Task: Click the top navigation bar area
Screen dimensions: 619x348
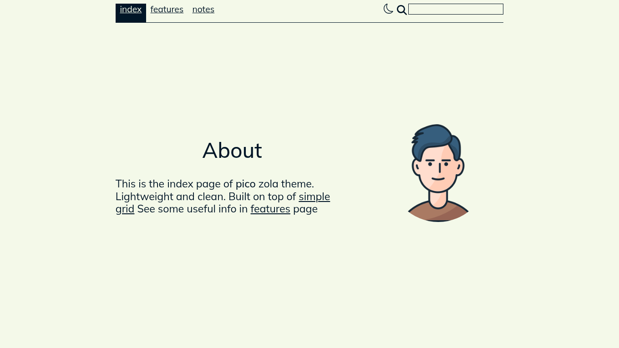Action: point(309,13)
